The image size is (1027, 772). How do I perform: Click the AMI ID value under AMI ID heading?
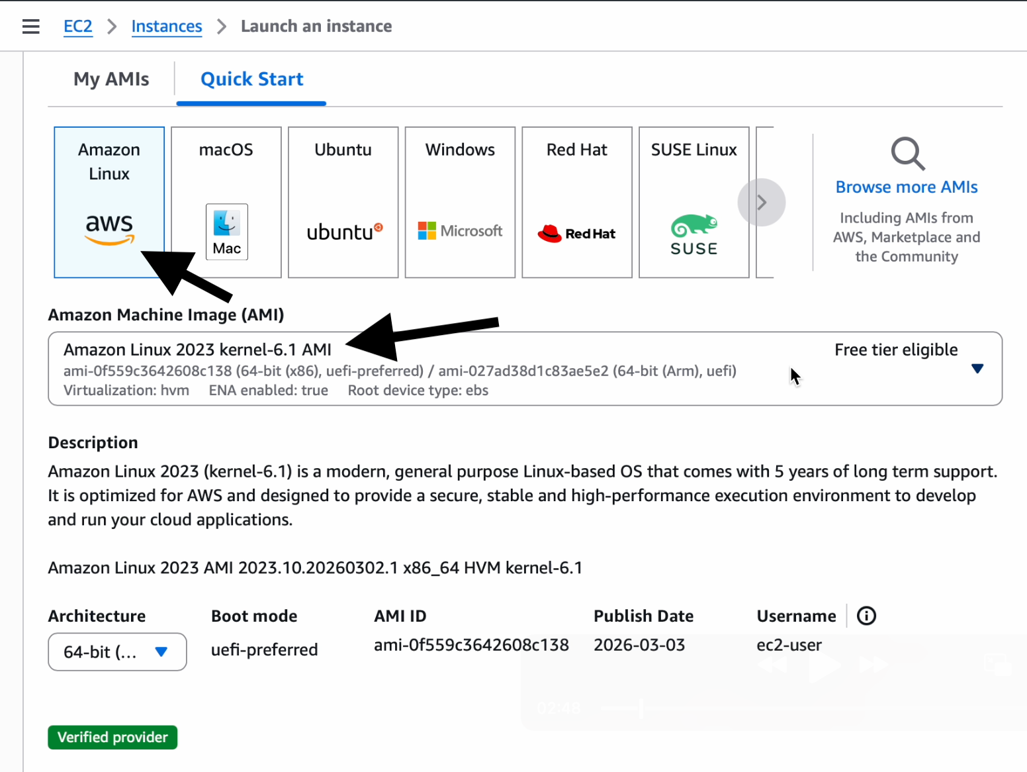(x=471, y=645)
